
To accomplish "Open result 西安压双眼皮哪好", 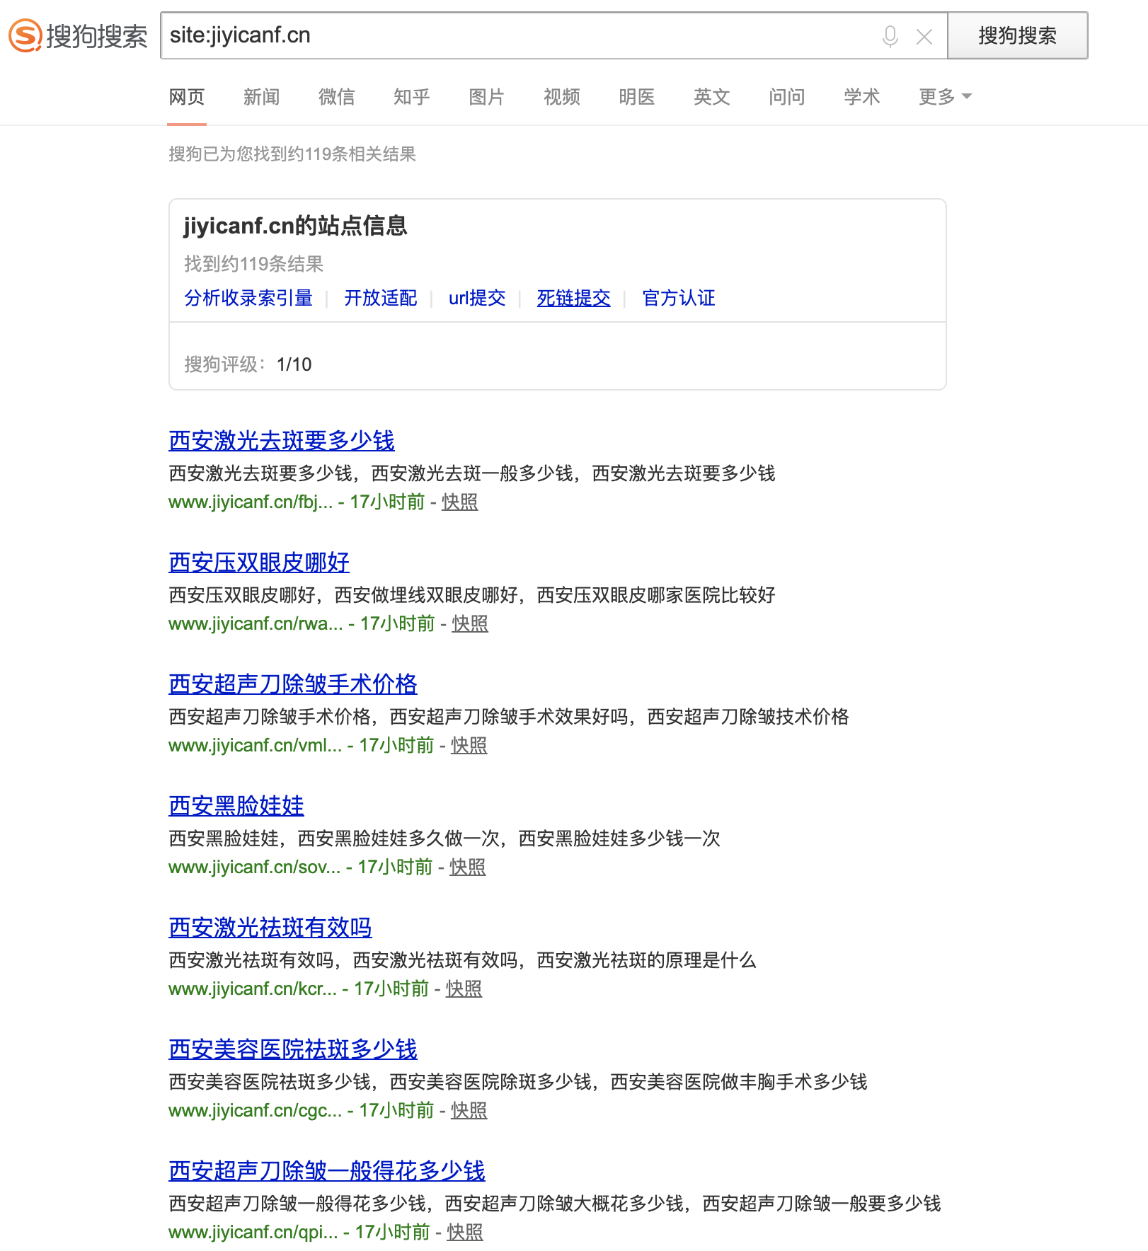I will point(259,563).
